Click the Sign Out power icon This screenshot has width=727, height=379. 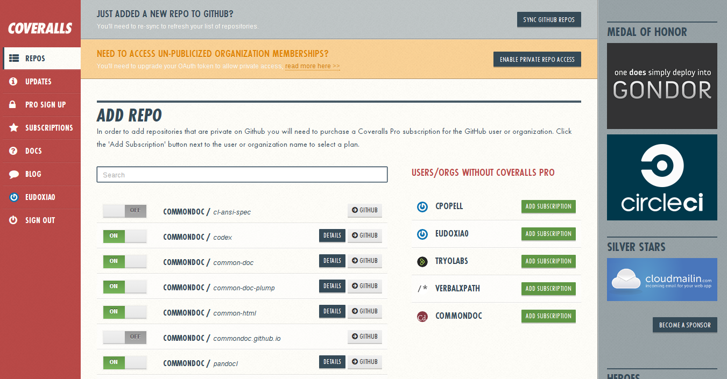14,220
